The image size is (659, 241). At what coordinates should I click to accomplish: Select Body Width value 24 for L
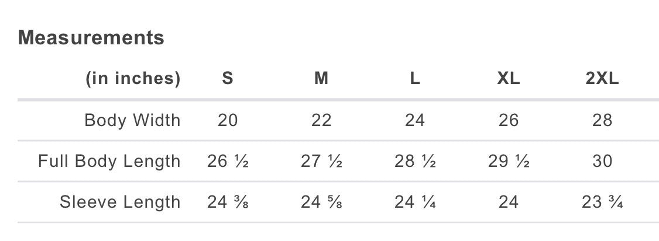[415, 120]
